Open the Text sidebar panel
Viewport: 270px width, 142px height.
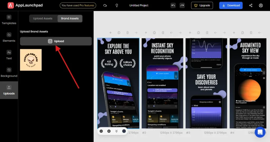click(x=9, y=55)
